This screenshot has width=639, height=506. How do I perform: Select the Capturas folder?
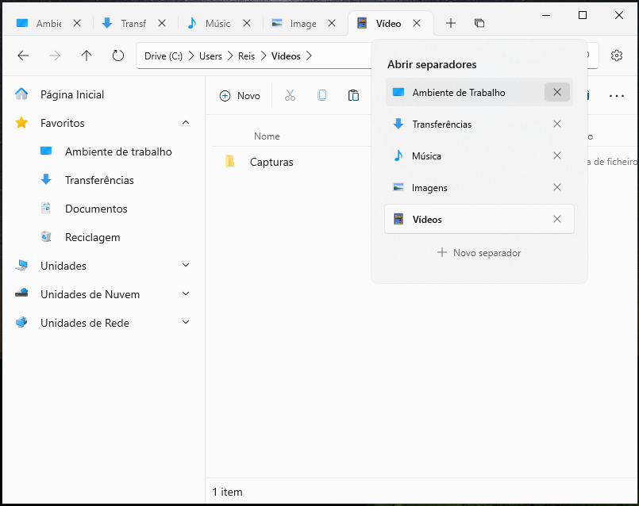(x=271, y=162)
